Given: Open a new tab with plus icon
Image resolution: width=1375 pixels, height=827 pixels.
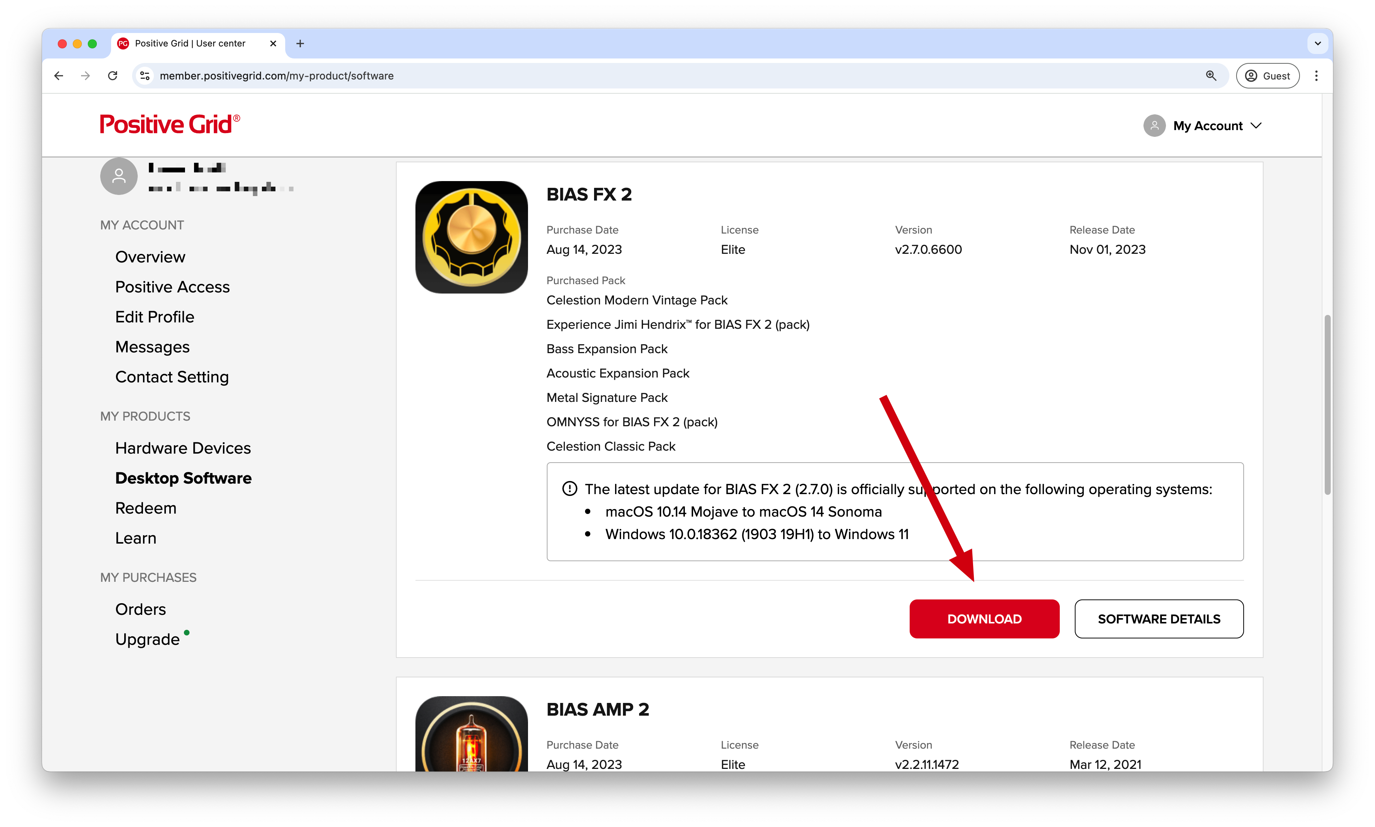Looking at the screenshot, I should pos(300,43).
